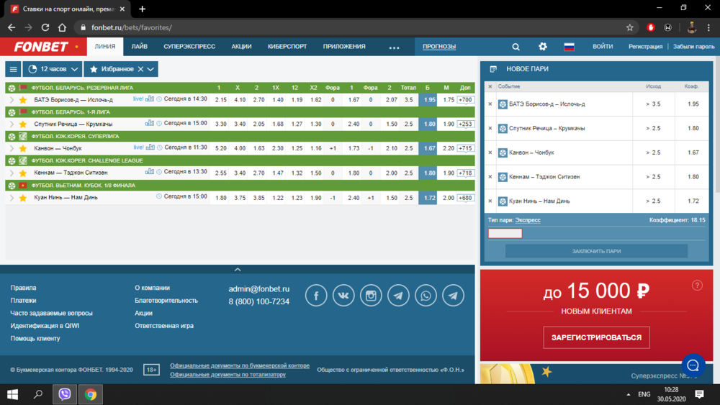
Task: Open statistics chart icon for Кеннам — Тэджон Ситизен
Action: [150, 171]
